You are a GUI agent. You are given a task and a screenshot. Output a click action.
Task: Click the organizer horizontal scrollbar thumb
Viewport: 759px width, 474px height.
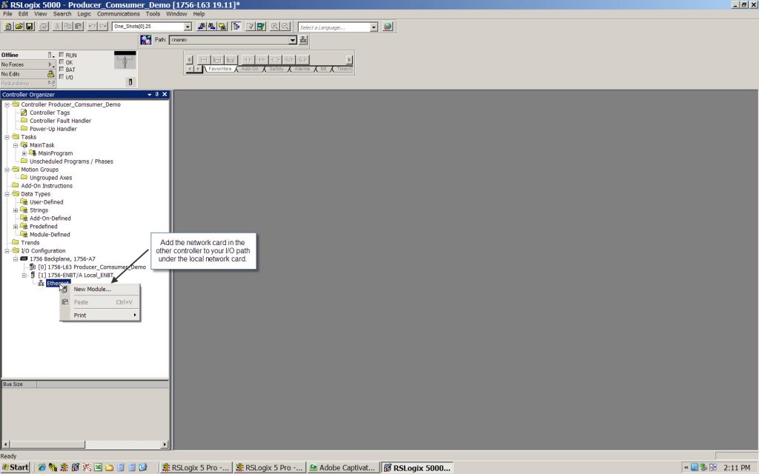tap(47, 444)
